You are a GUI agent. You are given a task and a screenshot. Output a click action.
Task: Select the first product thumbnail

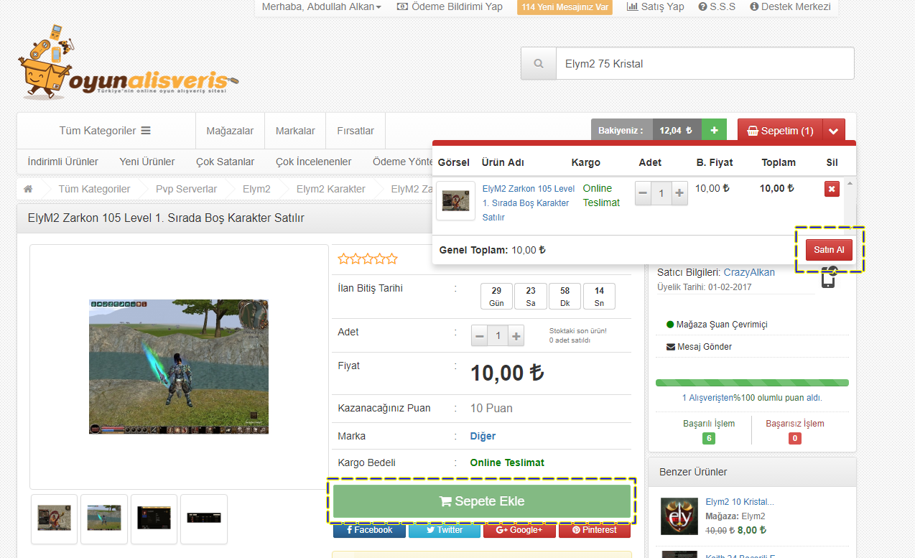click(x=55, y=518)
